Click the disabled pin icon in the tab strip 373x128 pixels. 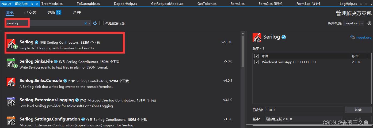point(361,4)
